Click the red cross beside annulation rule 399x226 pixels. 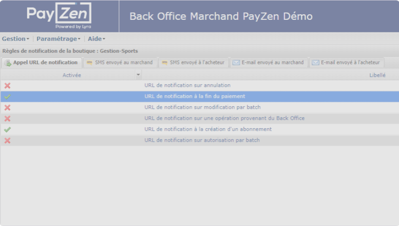(x=7, y=86)
